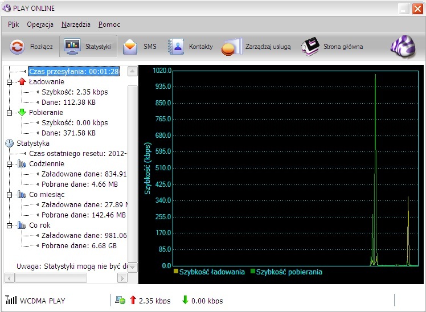Open the Pomoc menu
Screen dimensions: 426x312
(x=109, y=24)
